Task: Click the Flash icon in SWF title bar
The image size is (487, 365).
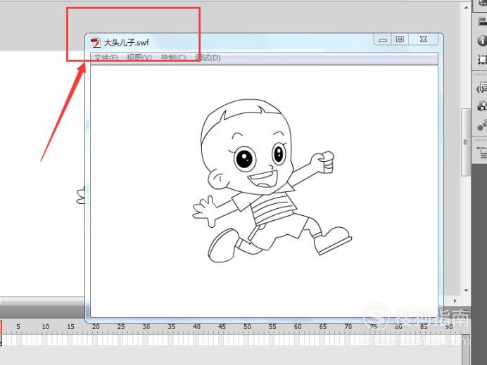Action: [96, 42]
